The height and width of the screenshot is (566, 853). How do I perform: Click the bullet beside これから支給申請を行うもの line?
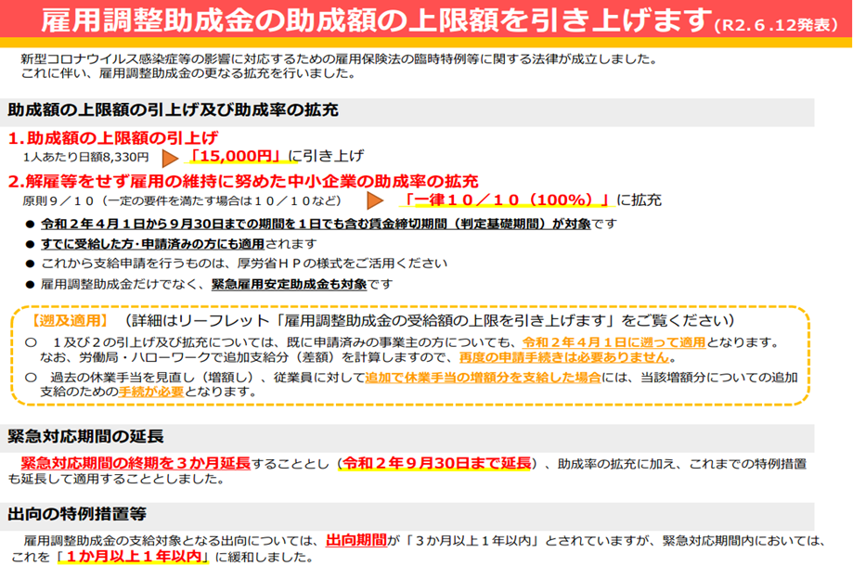pyautogui.click(x=30, y=264)
